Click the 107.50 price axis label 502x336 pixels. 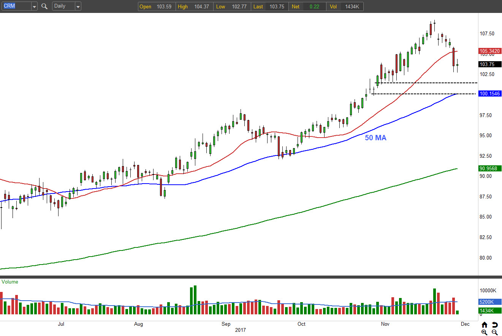[x=487, y=34]
